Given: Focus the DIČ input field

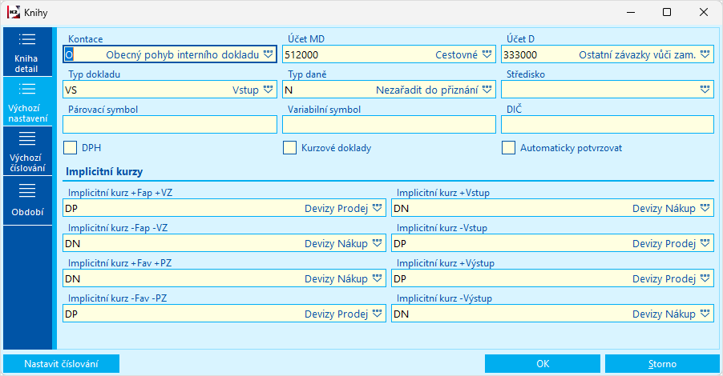Looking at the screenshot, I should tap(607, 125).
